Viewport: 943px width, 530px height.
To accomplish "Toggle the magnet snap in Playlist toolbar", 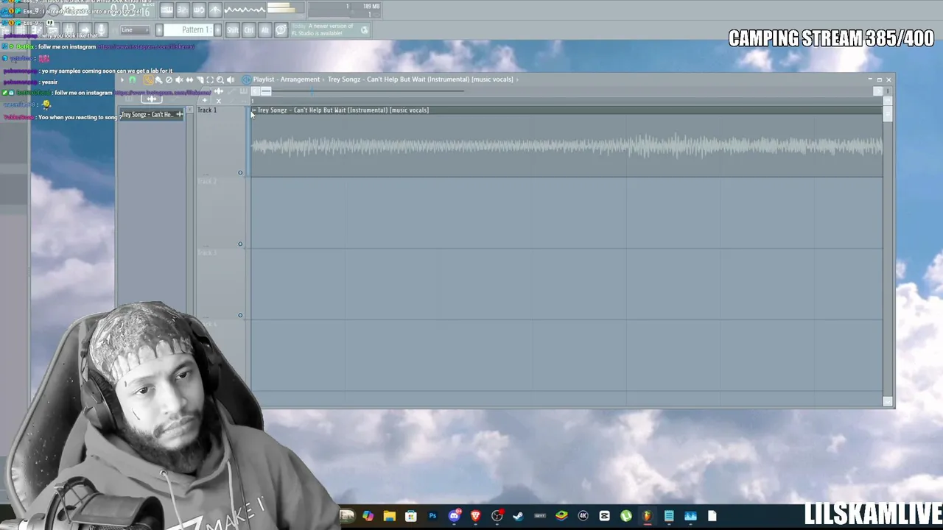I will (133, 79).
